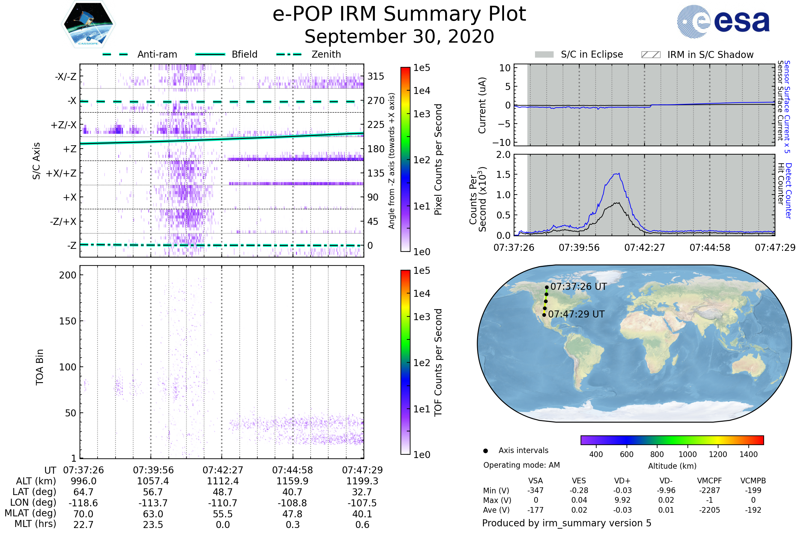The image size is (799, 533).
Task: Click the VSA column header in the voltage table
Action: pyautogui.click(x=535, y=481)
